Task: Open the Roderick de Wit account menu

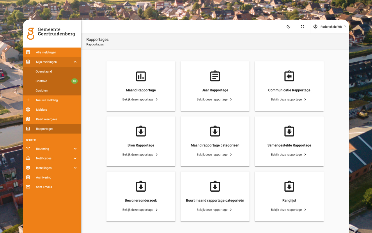Action: coord(329,27)
